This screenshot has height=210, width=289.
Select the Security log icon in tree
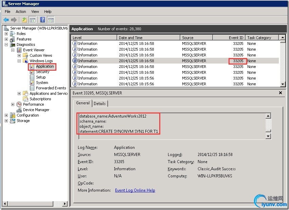click(32, 72)
